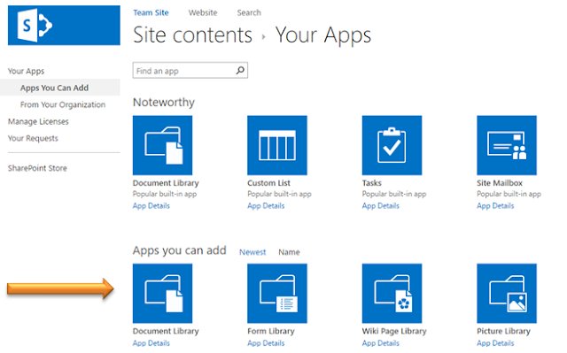Add the Form Library app tile
The image size is (567, 353).
click(277, 293)
